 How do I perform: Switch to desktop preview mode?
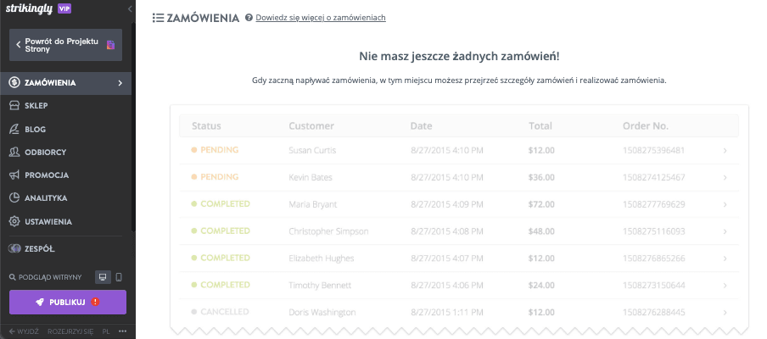point(102,277)
